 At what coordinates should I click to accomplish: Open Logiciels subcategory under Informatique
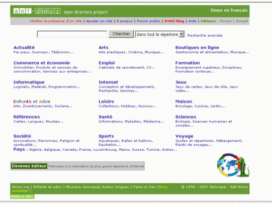[21, 87]
